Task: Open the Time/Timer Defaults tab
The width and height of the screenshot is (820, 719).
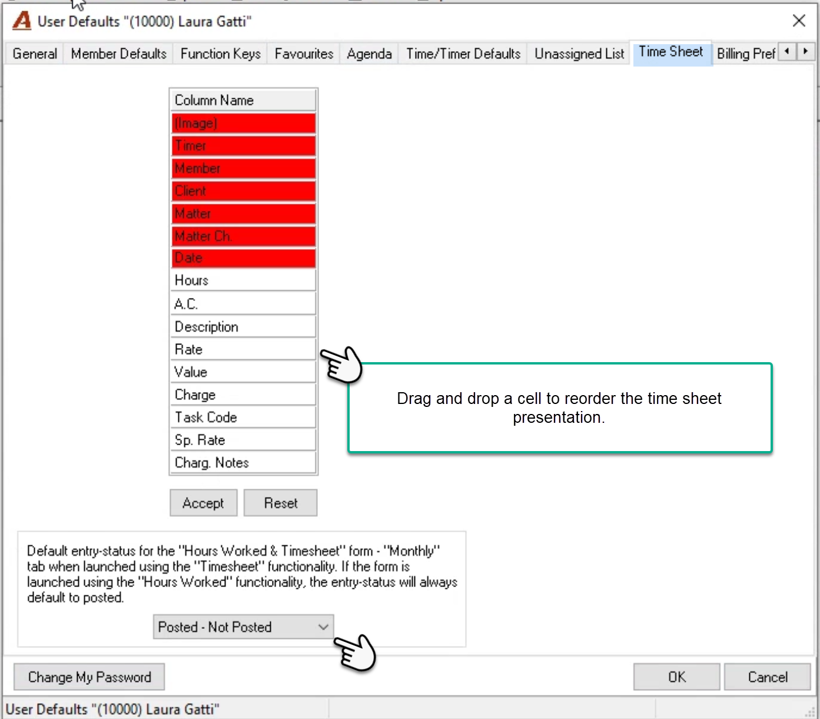Action: click(463, 54)
